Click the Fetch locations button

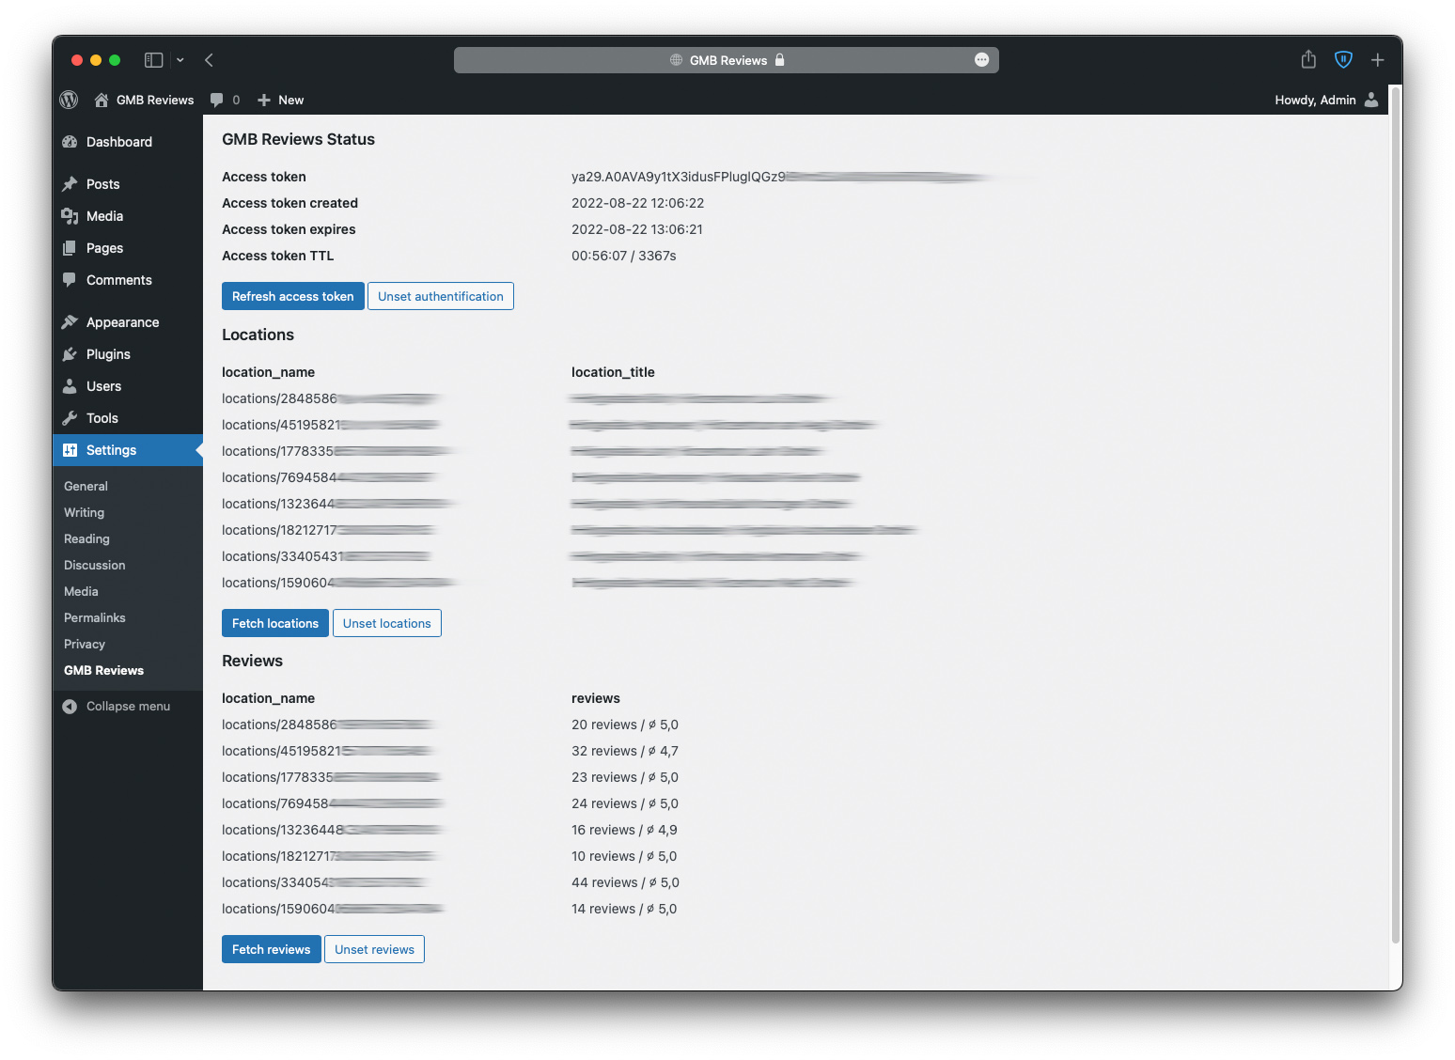[x=275, y=623]
